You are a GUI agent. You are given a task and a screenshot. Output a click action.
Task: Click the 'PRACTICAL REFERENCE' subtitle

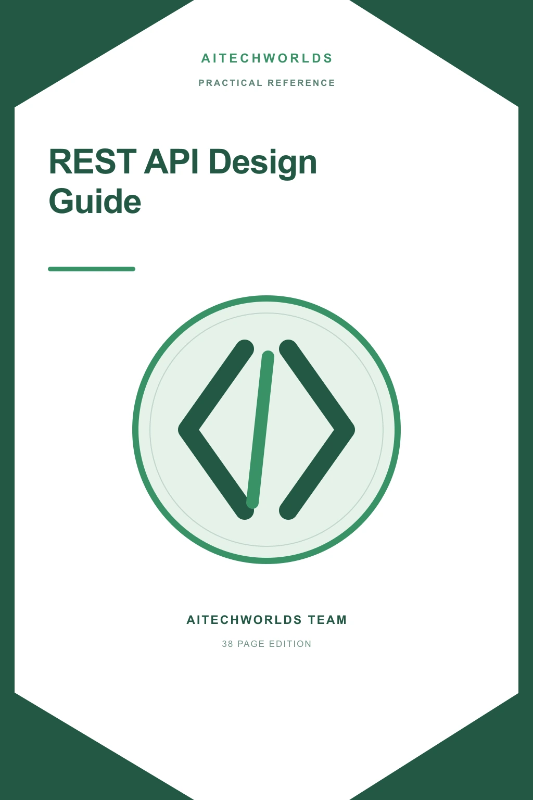pos(267,83)
